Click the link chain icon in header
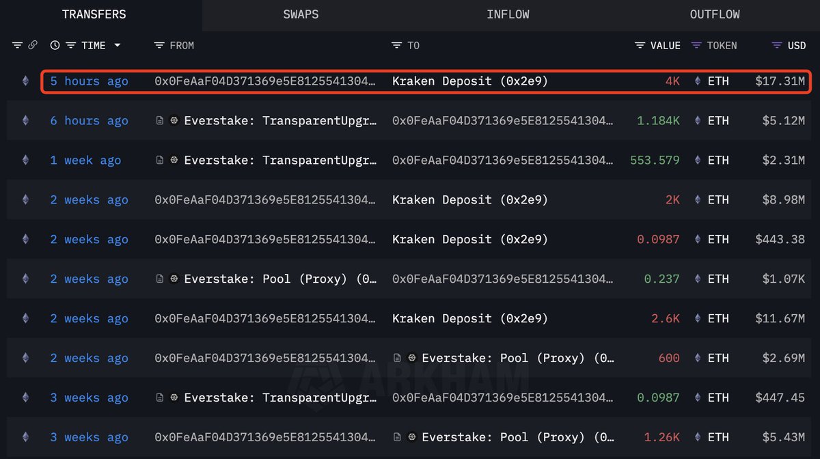 pos(33,45)
